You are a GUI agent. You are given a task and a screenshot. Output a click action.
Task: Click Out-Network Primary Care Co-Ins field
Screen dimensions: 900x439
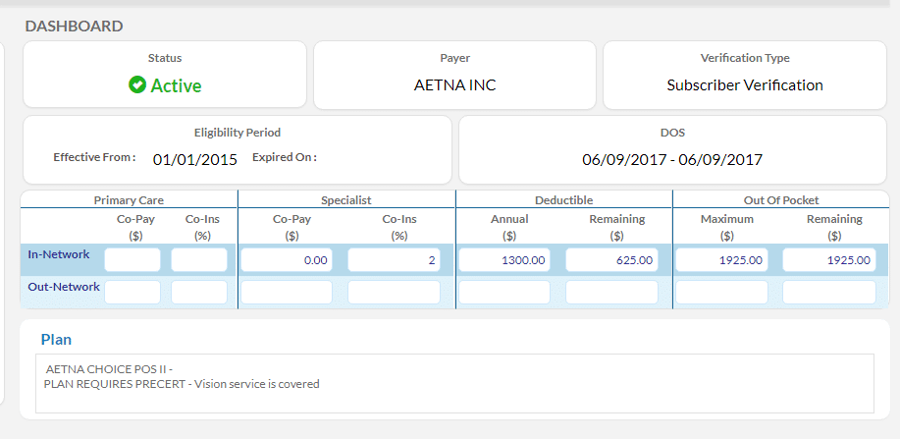pyautogui.click(x=198, y=292)
